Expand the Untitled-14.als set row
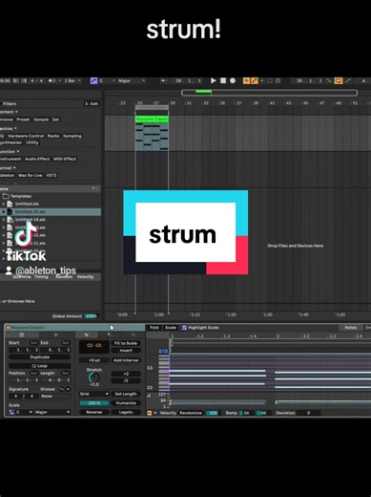 (x=4, y=220)
